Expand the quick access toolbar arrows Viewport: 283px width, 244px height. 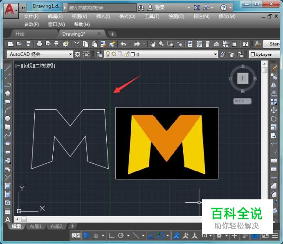(x=23, y=8)
